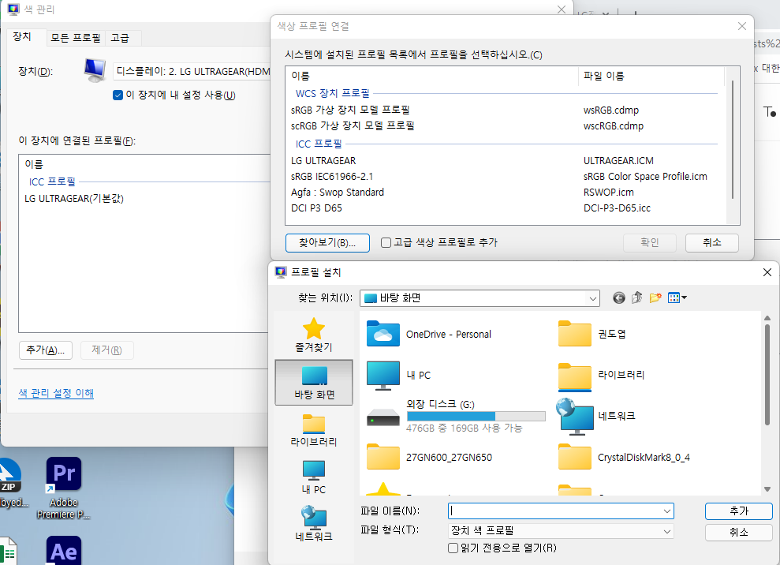Viewport: 780px width, 565px height.
Task: Click the ZIP desktop icon
Action: point(11,483)
